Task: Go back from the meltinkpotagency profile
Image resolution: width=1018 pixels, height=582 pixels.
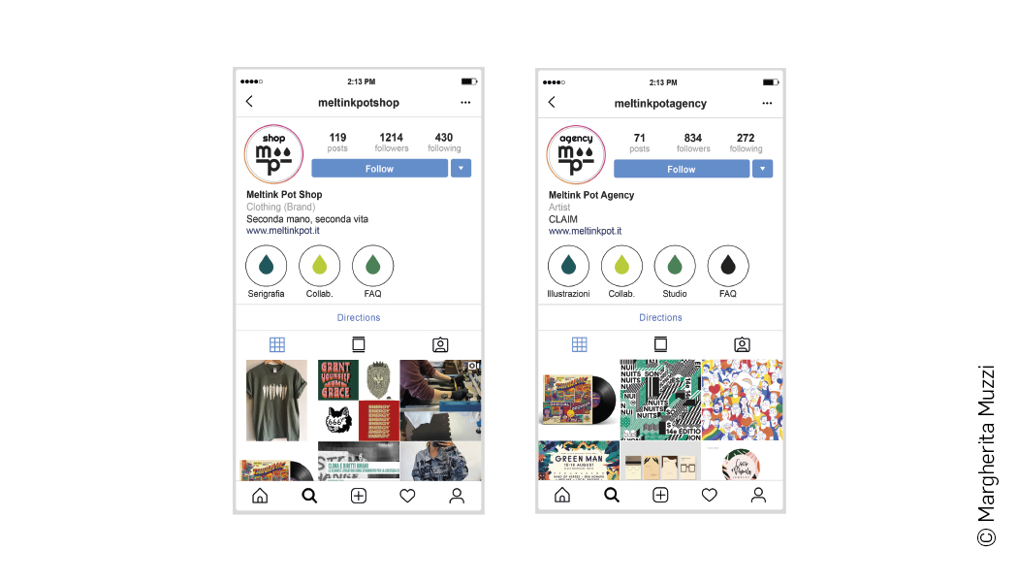Action: 552,102
